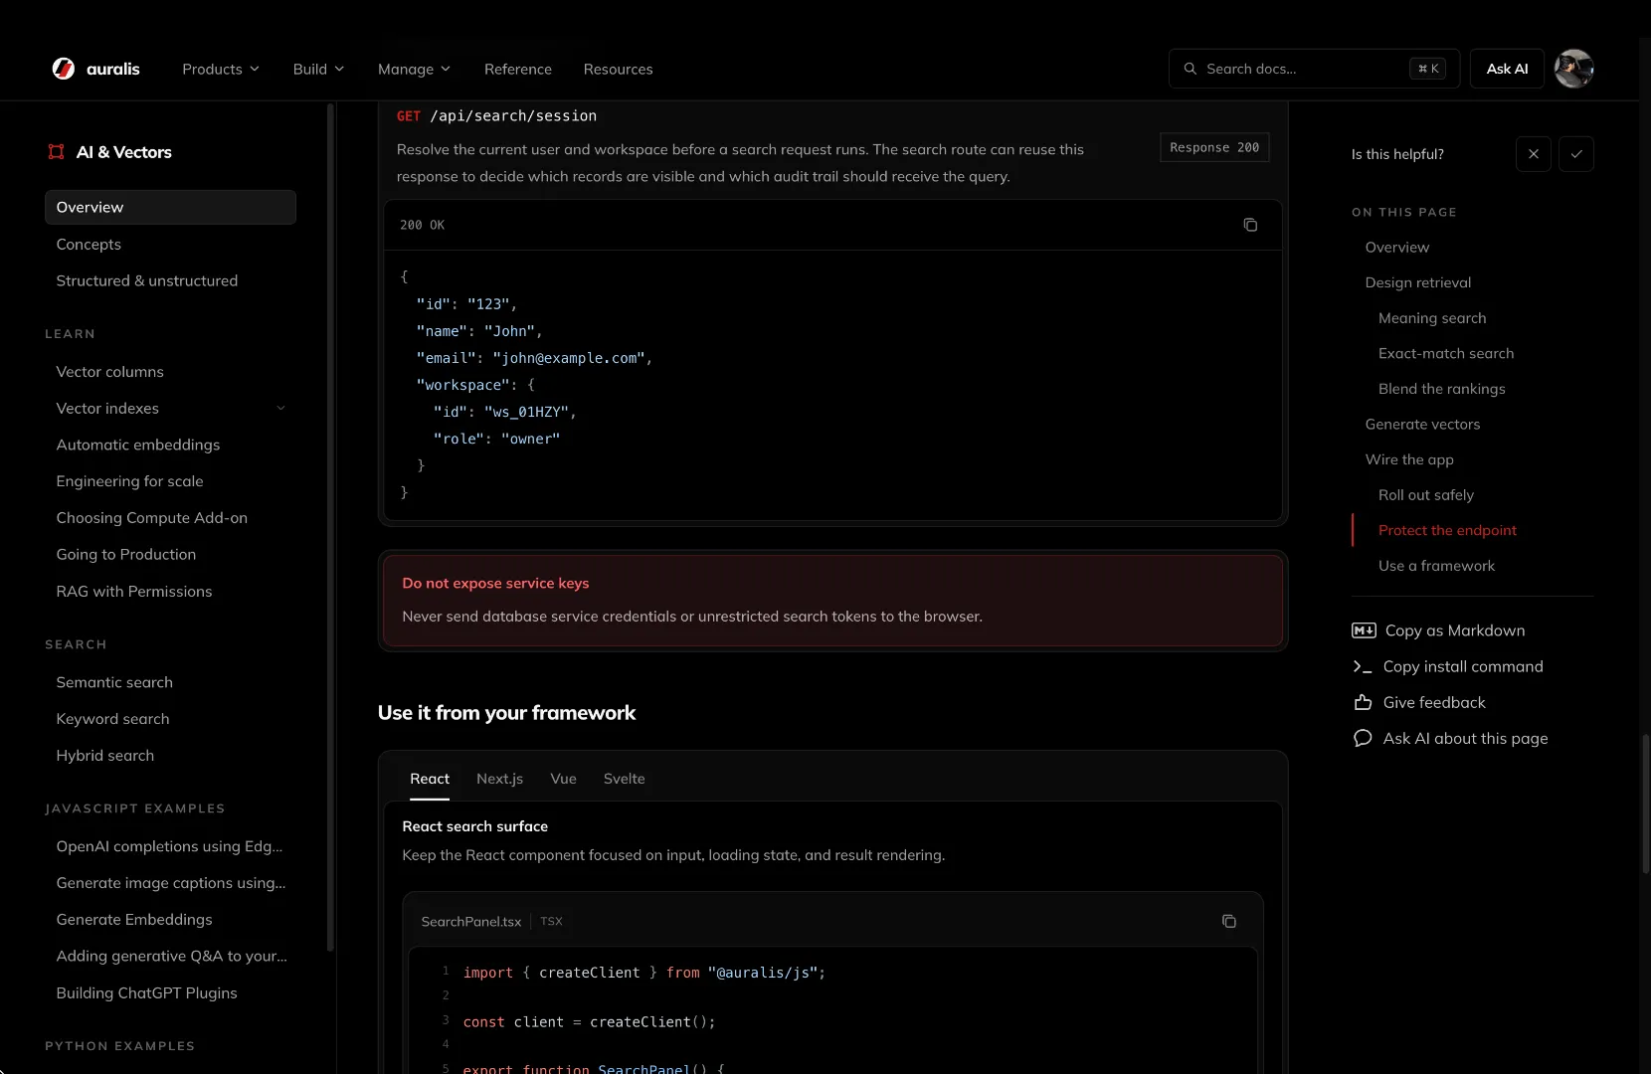
Task: Click the SearchPanel.tsx file name
Action: click(x=470, y=922)
